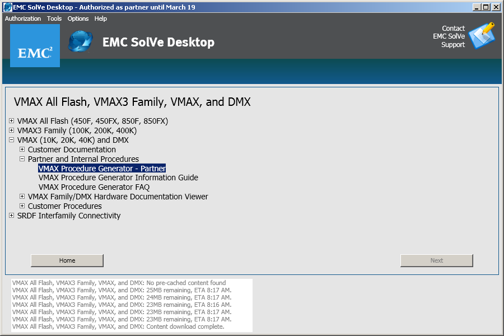This screenshot has height=336, width=504.
Task: Expand the VMAX3 Family node
Action: coord(12,130)
